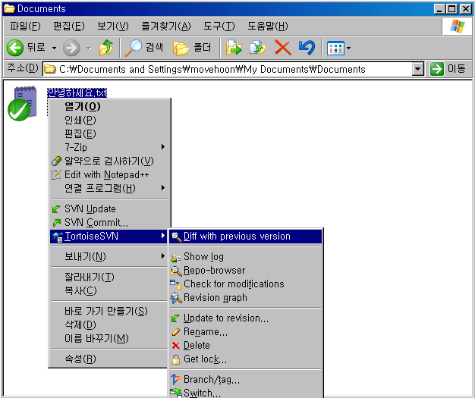Select Update to revision...
The image size is (475, 398).
[246, 318]
